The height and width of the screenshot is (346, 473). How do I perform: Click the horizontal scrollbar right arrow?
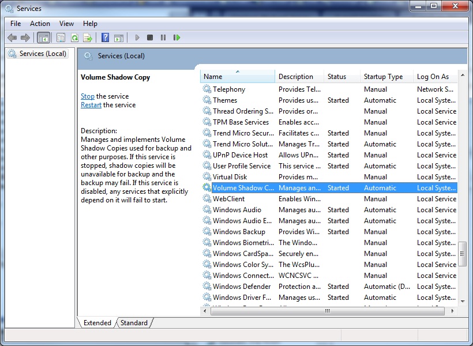[452, 311]
